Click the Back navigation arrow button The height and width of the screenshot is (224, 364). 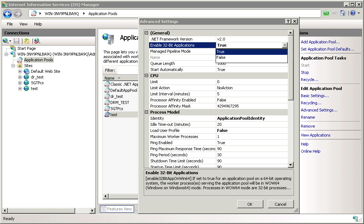pyautogui.click(x=8, y=14)
